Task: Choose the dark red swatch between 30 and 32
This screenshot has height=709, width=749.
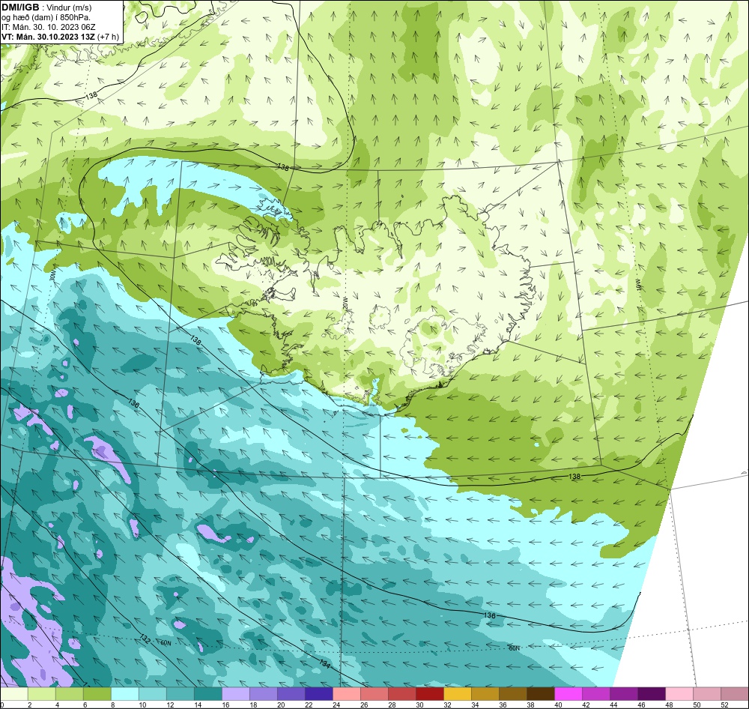Action: coord(430,693)
